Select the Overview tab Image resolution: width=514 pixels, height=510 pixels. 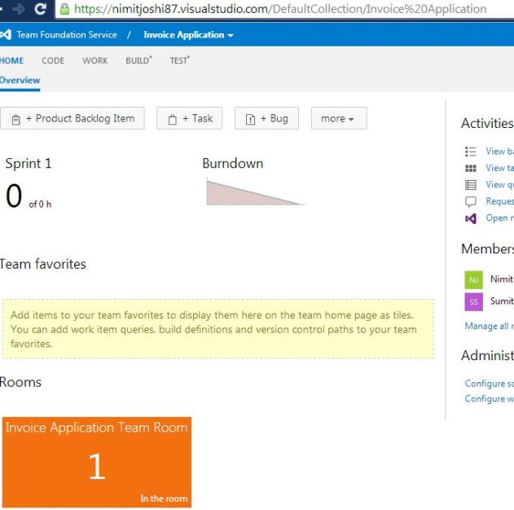click(20, 80)
